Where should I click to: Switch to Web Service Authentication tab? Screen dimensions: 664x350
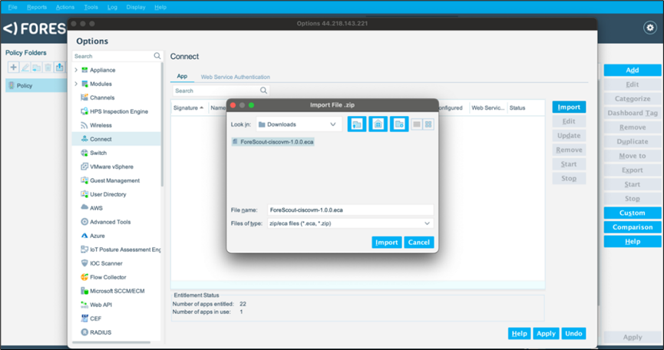pyautogui.click(x=236, y=77)
